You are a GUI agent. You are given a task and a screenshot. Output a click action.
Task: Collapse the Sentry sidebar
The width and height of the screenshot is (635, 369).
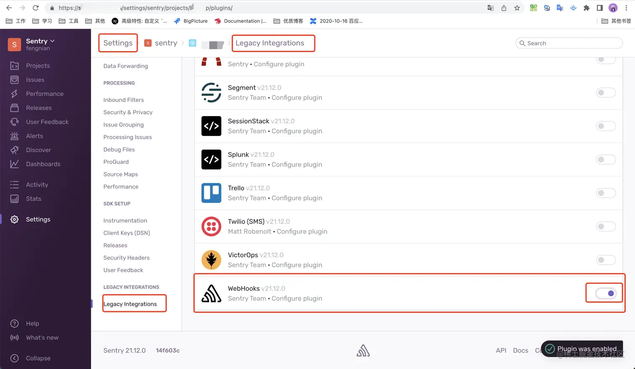(x=38, y=358)
